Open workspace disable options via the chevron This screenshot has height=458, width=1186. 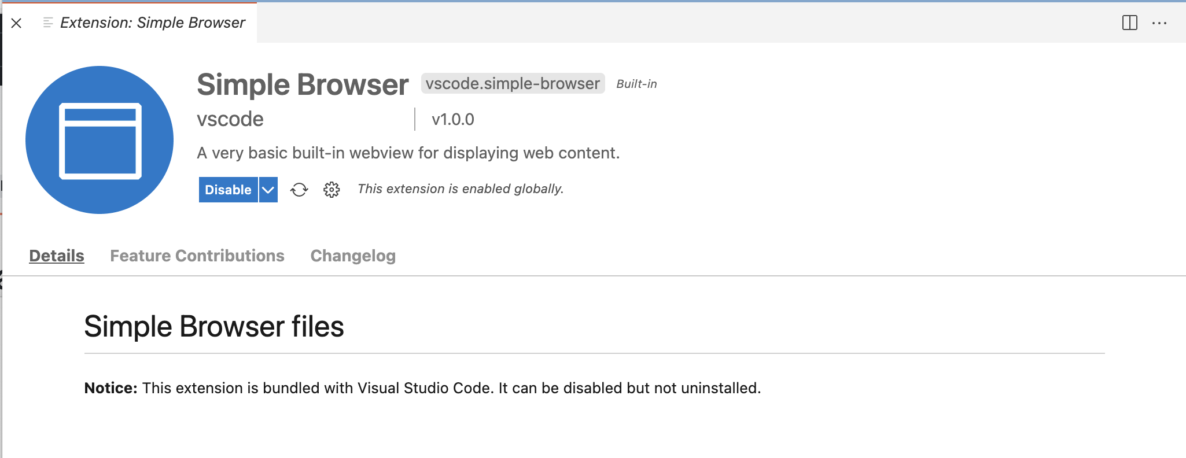click(x=267, y=189)
